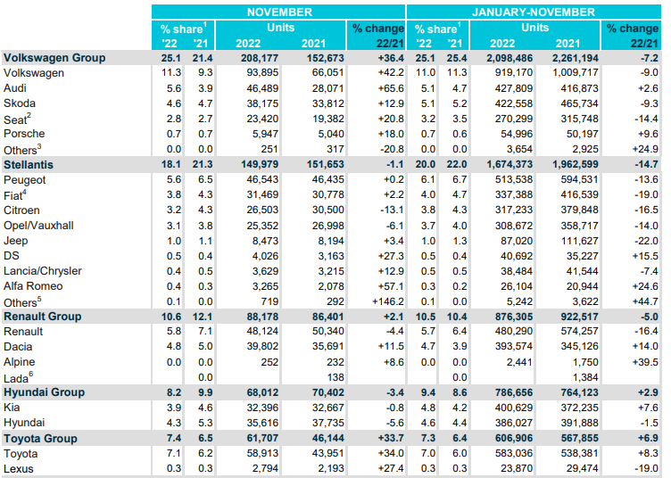Click the Skoda brand name
The image size is (671, 478).
20,103
